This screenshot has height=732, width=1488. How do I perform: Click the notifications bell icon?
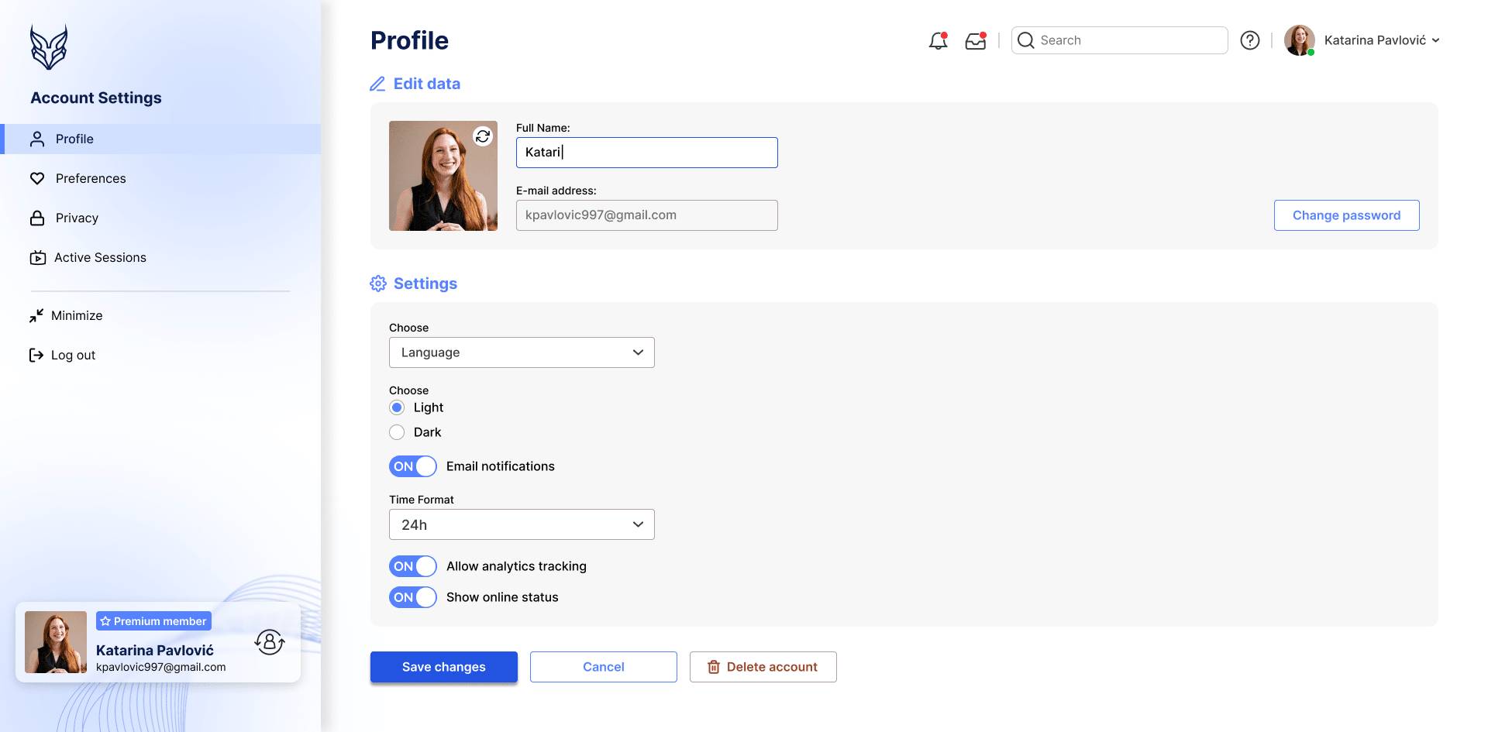938,41
